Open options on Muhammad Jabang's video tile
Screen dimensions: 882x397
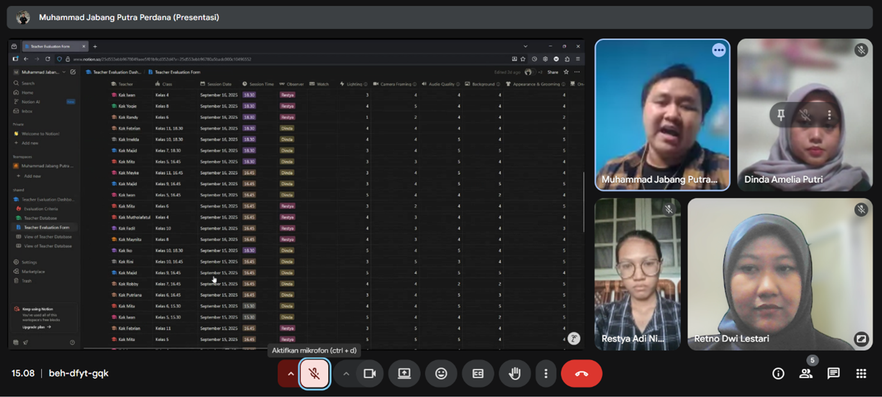click(718, 50)
